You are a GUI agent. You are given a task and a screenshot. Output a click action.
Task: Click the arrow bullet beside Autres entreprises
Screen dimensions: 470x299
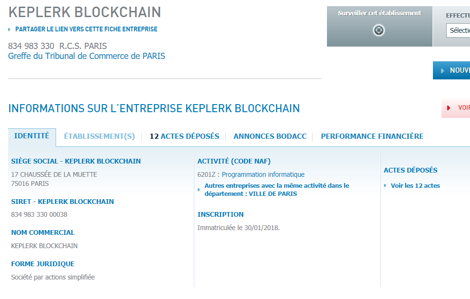199,190
